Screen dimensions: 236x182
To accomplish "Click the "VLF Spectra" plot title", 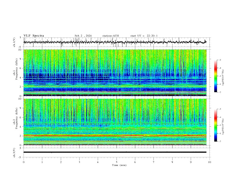I will point(34,36).
